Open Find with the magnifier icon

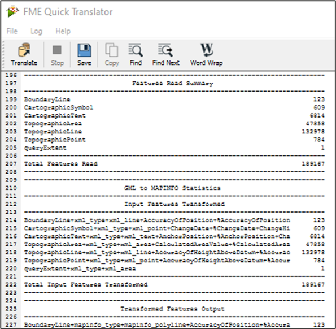[x=136, y=54]
